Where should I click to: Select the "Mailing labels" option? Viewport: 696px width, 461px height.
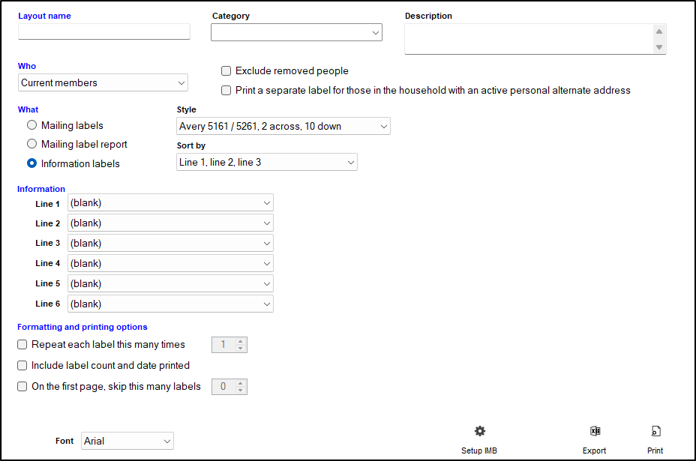31,124
